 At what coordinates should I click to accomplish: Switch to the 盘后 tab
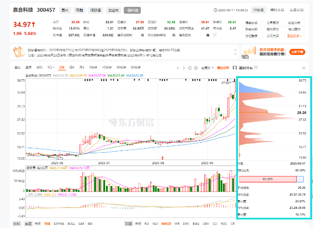[29, 67]
